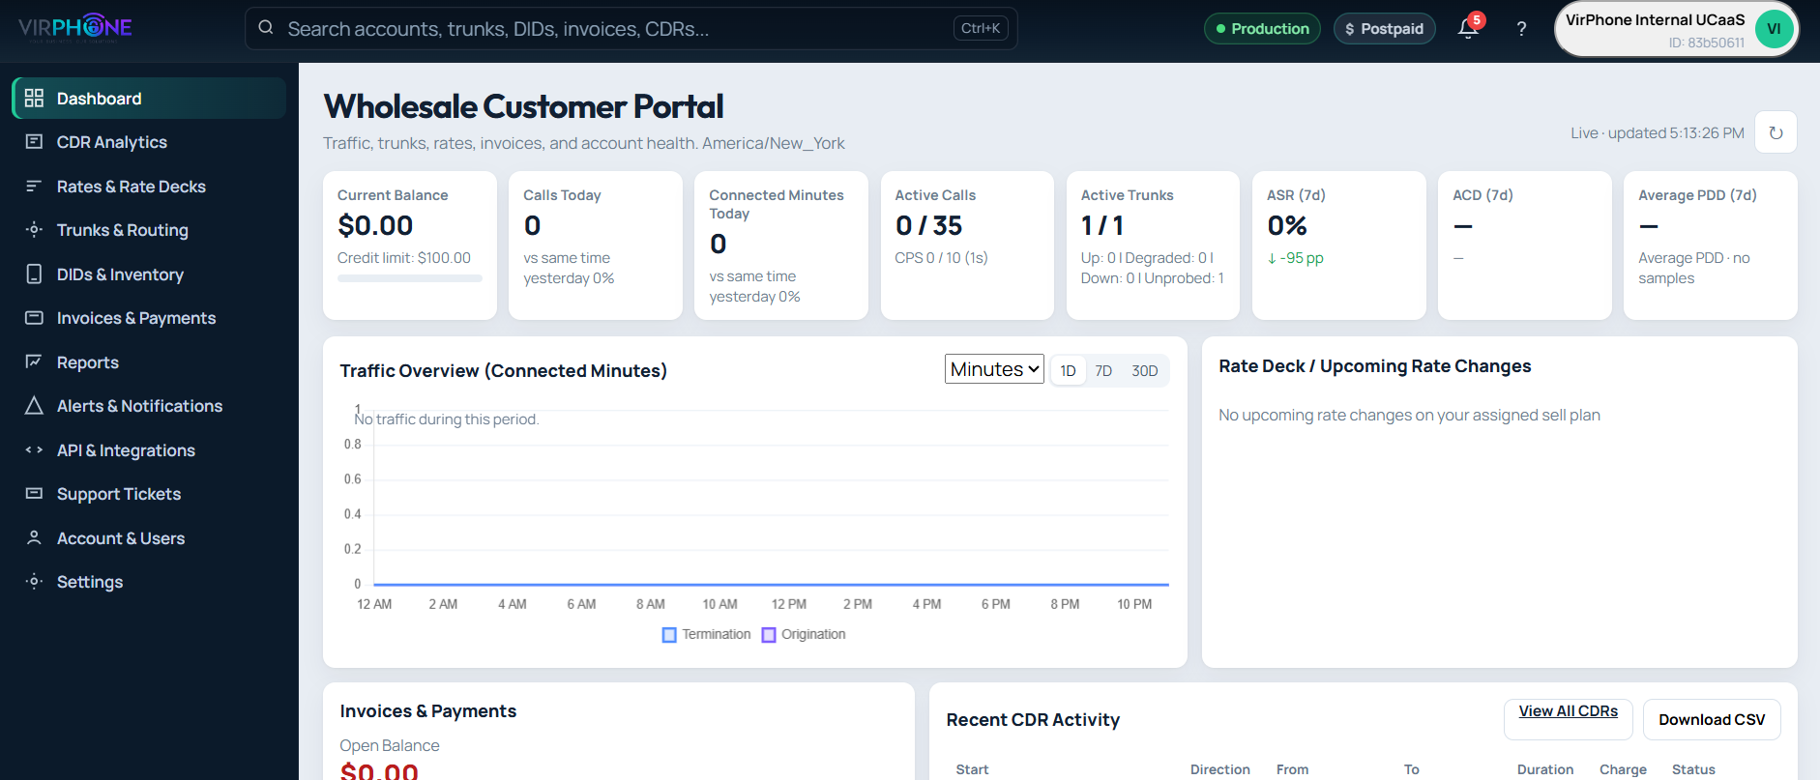This screenshot has height=780, width=1820.
Task: Click the Download CSV button
Action: [1712, 720]
